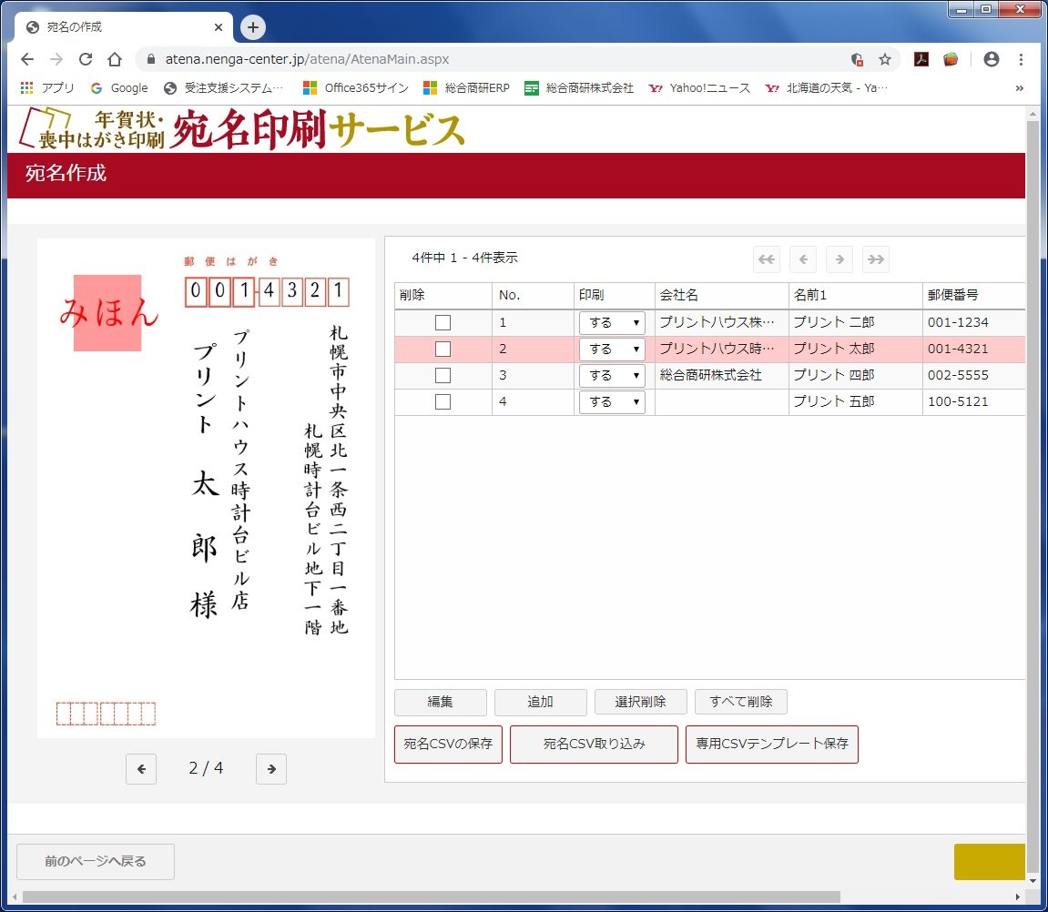
Task: Open the Adobe Acrobat extension icon
Action: 921,59
